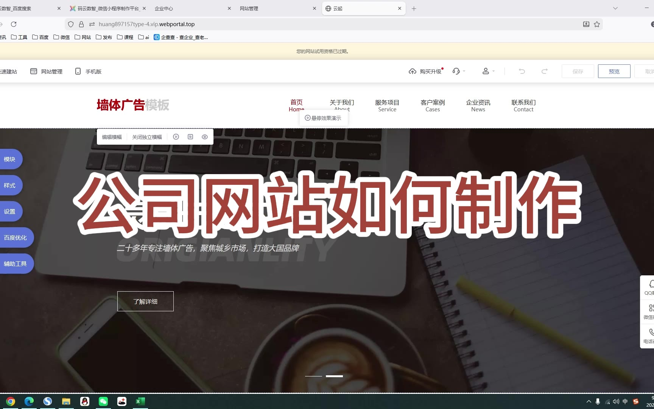Close the 企业中心 browser tab
This screenshot has width=654, height=409.
[229, 8]
